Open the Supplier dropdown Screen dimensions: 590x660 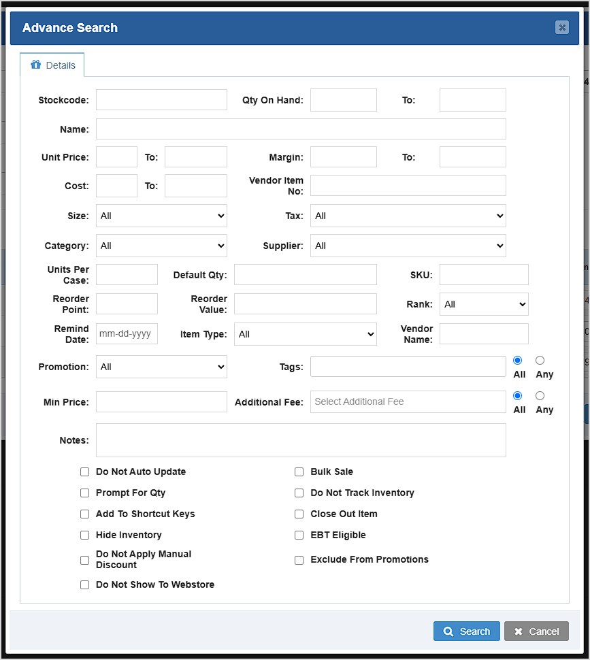click(x=408, y=246)
